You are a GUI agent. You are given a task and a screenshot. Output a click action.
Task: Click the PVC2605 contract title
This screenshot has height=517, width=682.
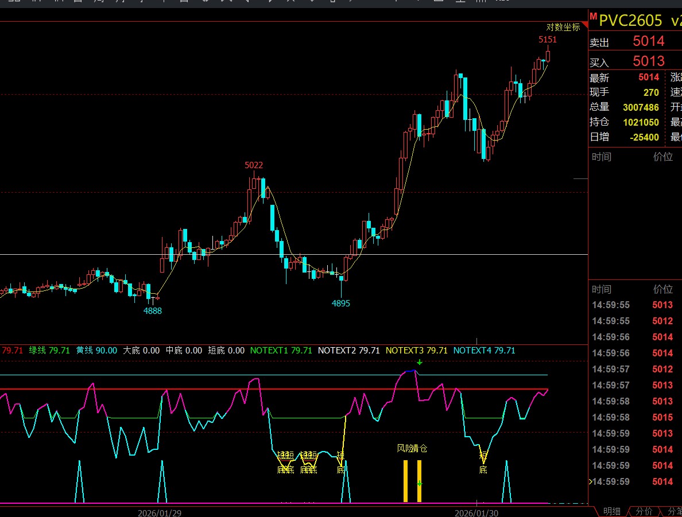(x=630, y=21)
